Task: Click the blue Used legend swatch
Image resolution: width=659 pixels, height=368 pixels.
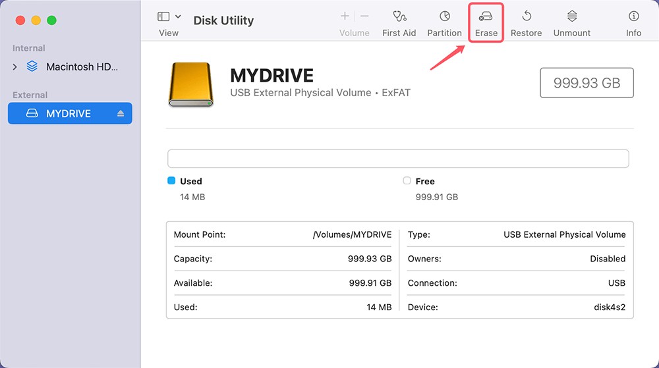Action: 171,181
